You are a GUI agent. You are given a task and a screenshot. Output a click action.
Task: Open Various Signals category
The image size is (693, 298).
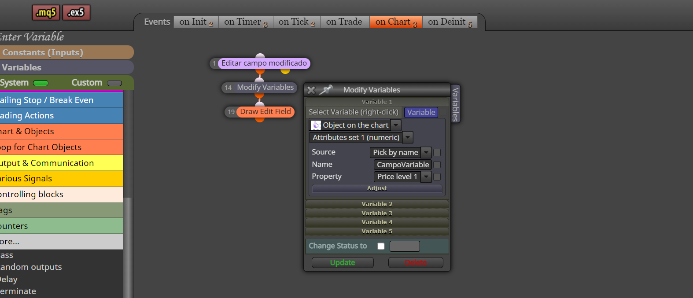point(62,178)
